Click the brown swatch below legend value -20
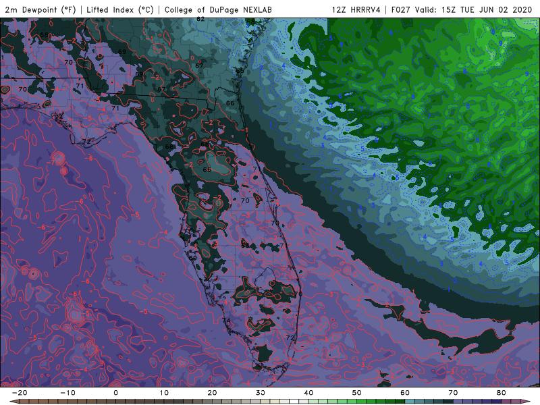The width and height of the screenshot is (540, 405). (x=24, y=402)
